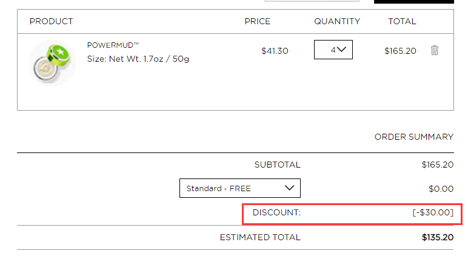Click the DISCOUNT label
This screenshot has width=468, height=268.
pyautogui.click(x=276, y=212)
